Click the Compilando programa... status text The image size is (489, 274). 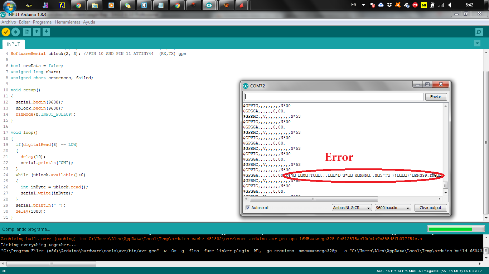[26, 229]
